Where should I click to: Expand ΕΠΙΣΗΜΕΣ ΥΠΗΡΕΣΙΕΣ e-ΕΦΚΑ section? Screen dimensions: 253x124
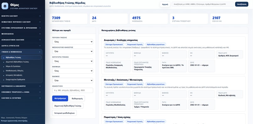tap(21, 92)
